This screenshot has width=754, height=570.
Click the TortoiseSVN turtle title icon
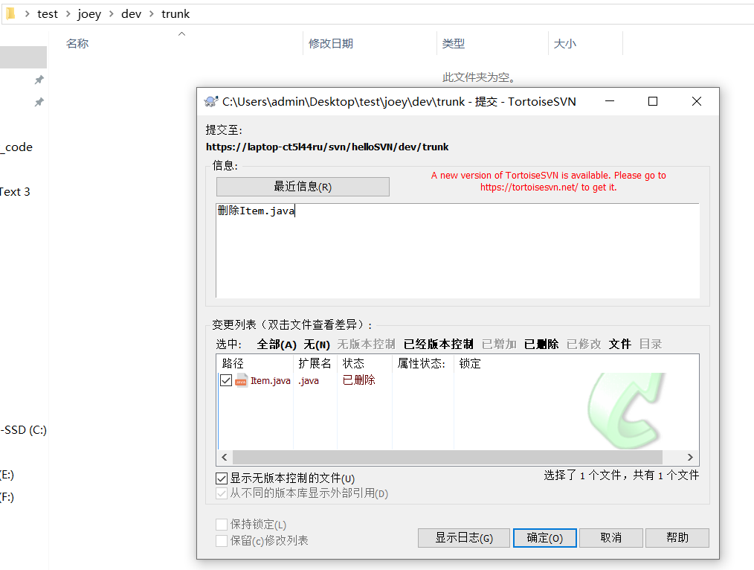[x=211, y=101]
